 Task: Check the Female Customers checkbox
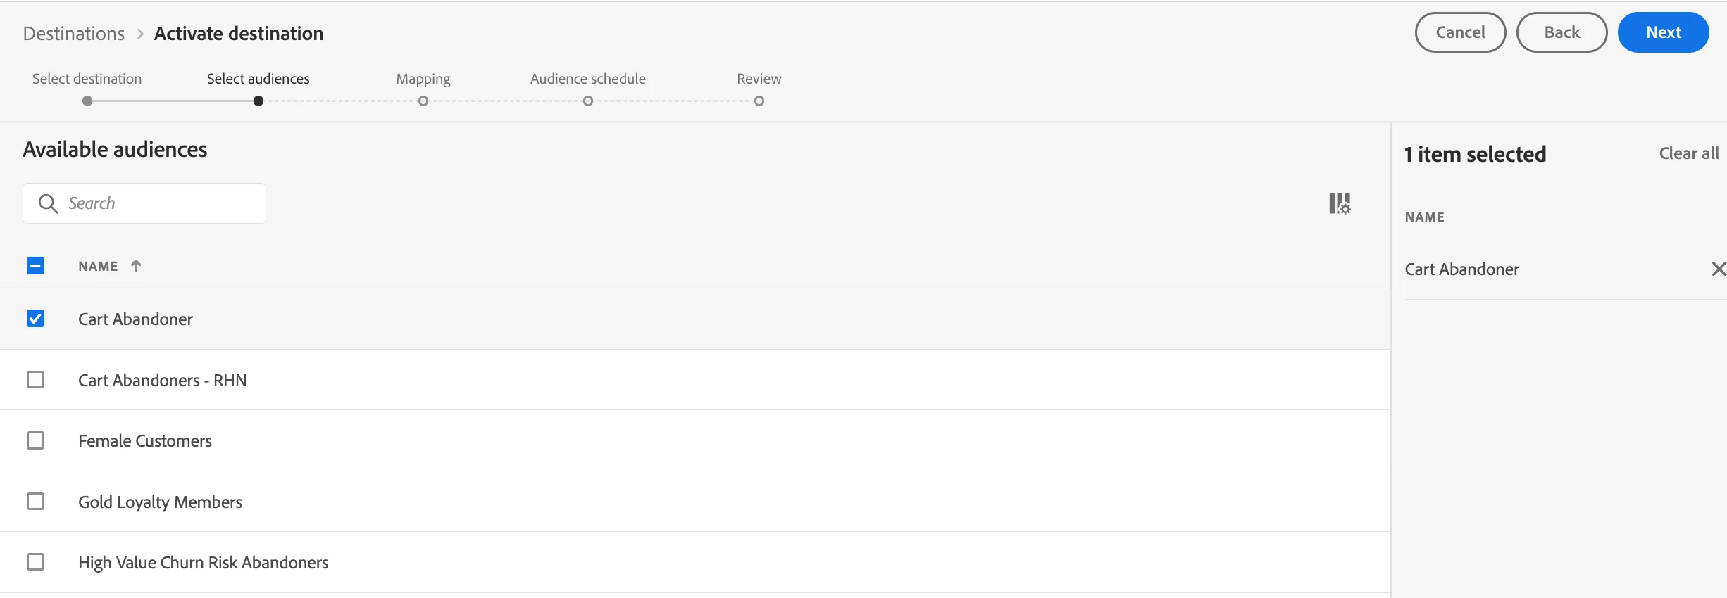click(35, 440)
